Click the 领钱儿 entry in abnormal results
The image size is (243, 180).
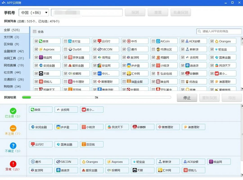coord(194,170)
